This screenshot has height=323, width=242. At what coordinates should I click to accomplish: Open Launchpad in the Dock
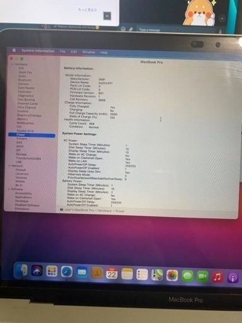coord(52,271)
